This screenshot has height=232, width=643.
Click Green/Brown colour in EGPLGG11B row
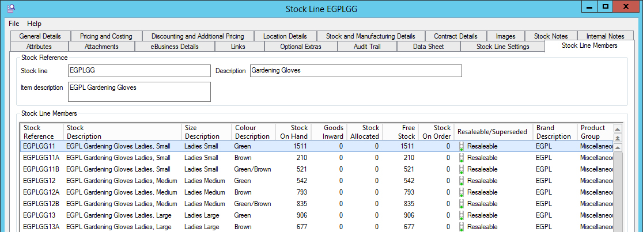pyautogui.click(x=252, y=169)
